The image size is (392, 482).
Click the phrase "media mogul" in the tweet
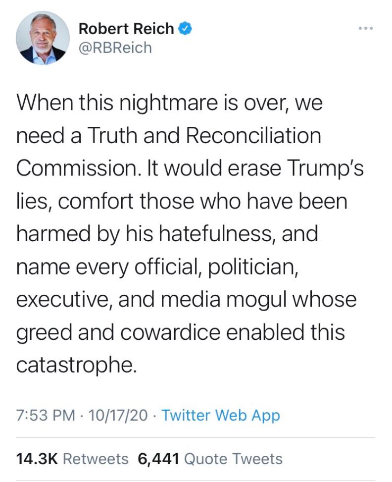coord(229,299)
